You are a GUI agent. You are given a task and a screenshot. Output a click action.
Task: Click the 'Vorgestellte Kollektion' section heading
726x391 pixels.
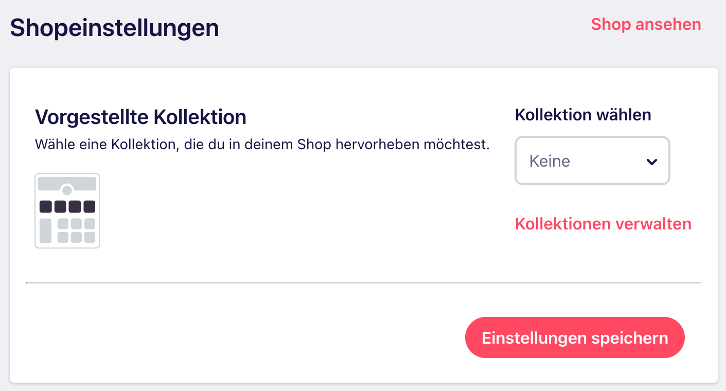140,117
